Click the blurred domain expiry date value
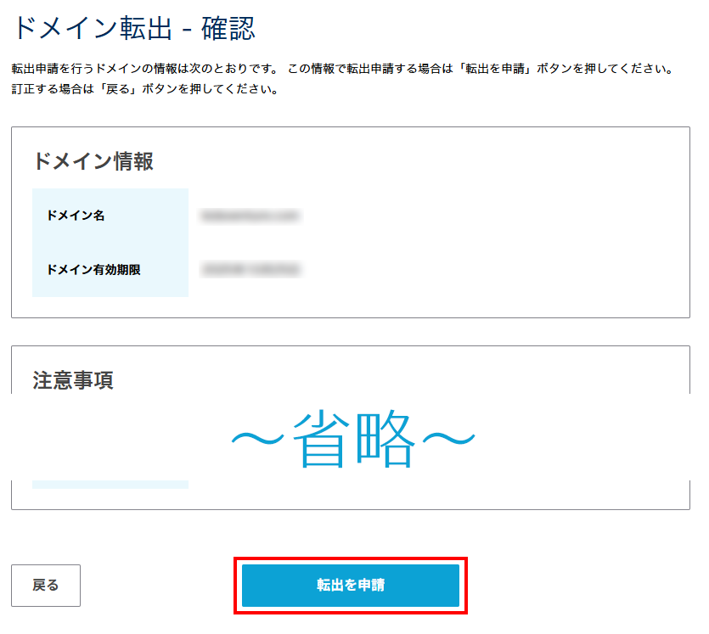The width and height of the screenshot is (709, 634). coord(251,270)
